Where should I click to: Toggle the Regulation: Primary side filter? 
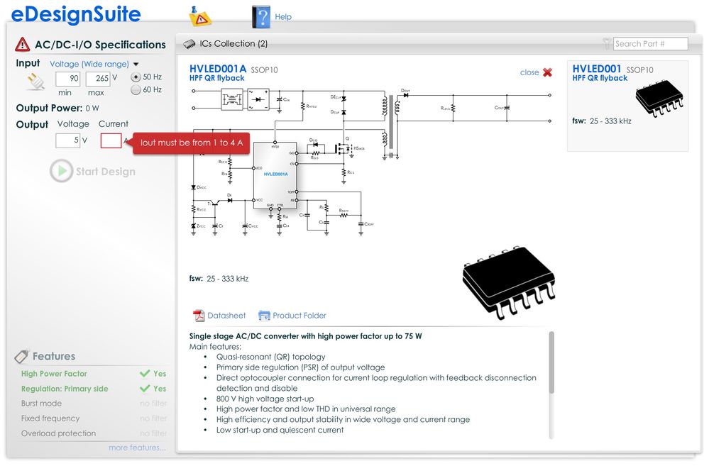pos(94,389)
